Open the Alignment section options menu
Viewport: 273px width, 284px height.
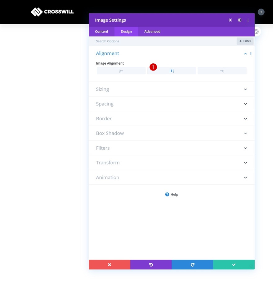tap(251, 53)
